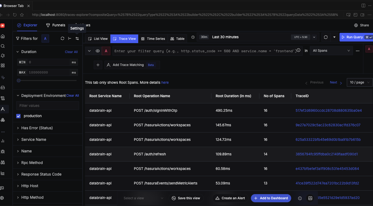373x206 pixels.
Task: Open the All Spans dropdown
Action: pos(331,51)
